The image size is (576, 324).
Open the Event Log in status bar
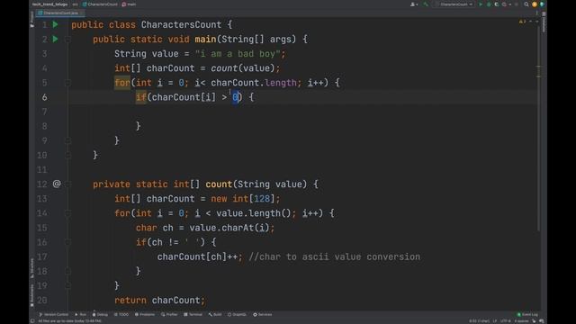pos(527,314)
